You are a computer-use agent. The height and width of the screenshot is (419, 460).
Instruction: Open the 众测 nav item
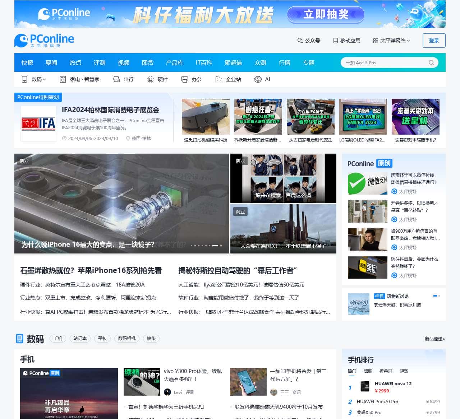pyautogui.click(x=261, y=62)
